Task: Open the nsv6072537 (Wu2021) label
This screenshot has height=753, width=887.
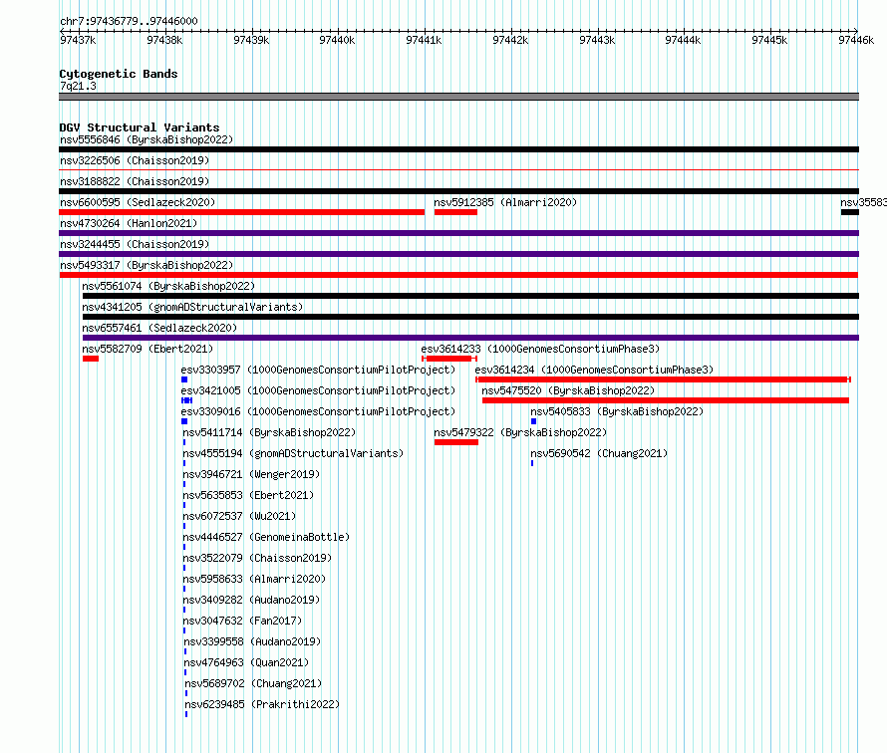Action: pyautogui.click(x=239, y=516)
